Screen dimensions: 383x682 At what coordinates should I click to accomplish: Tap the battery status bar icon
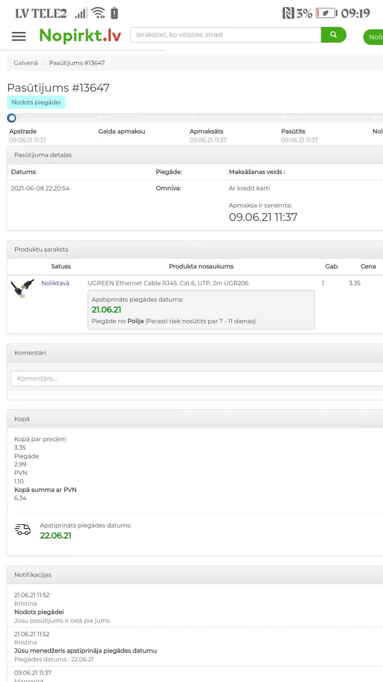[326, 13]
